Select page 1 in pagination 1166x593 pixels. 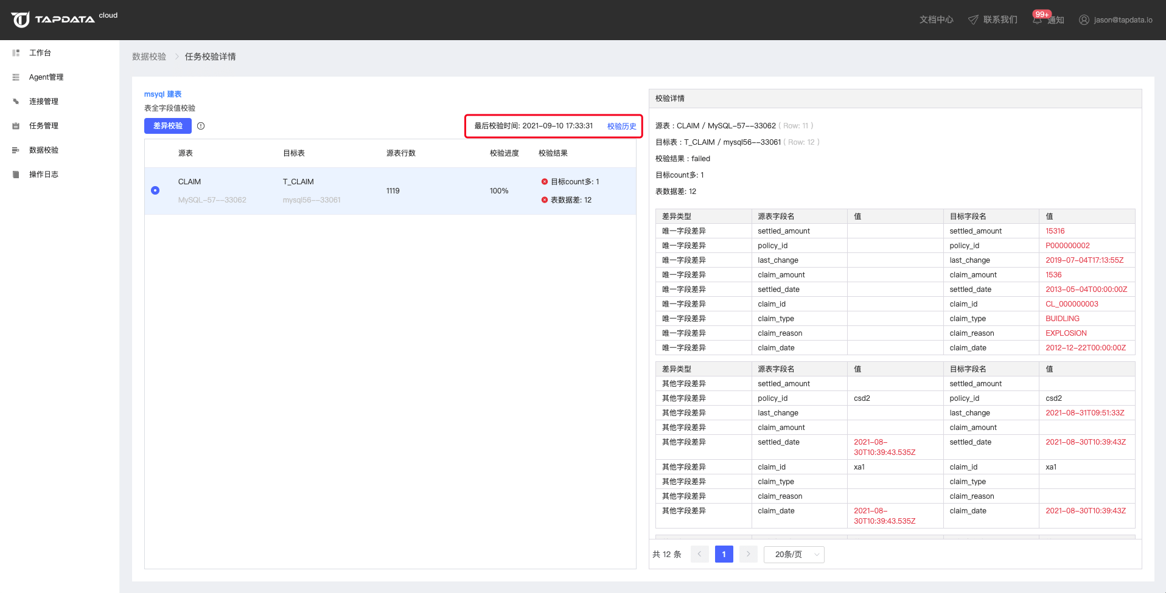pos(724,554)
